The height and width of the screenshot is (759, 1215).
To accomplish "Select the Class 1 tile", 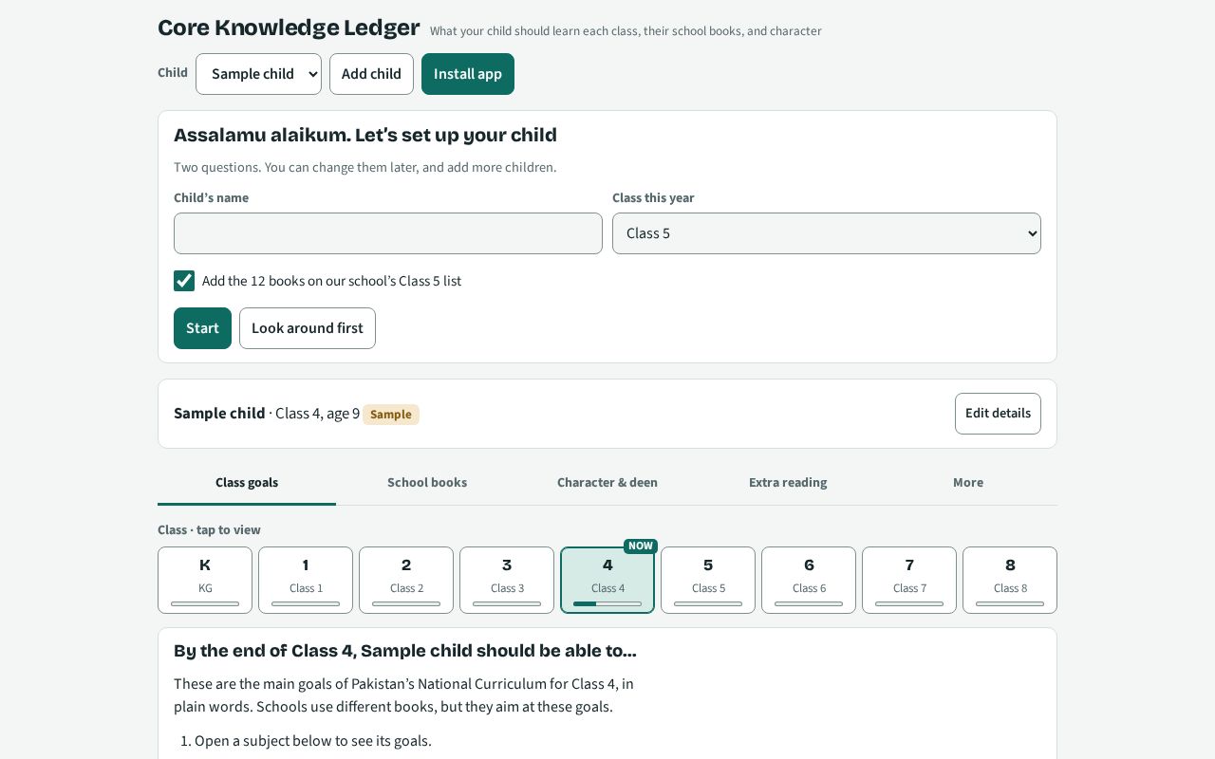I will [306, 580].
